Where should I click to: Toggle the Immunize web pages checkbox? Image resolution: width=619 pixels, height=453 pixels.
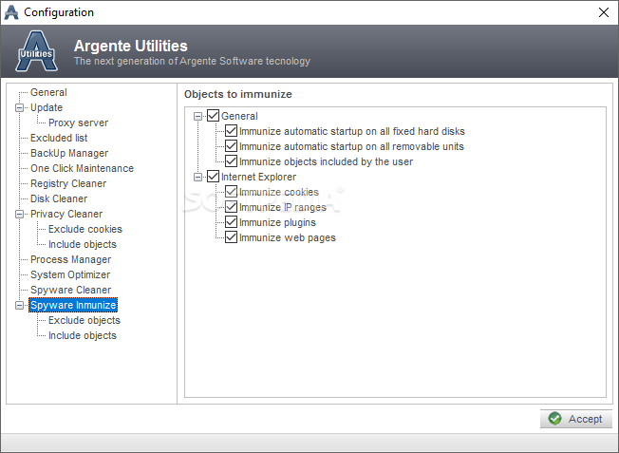point(231,237)
